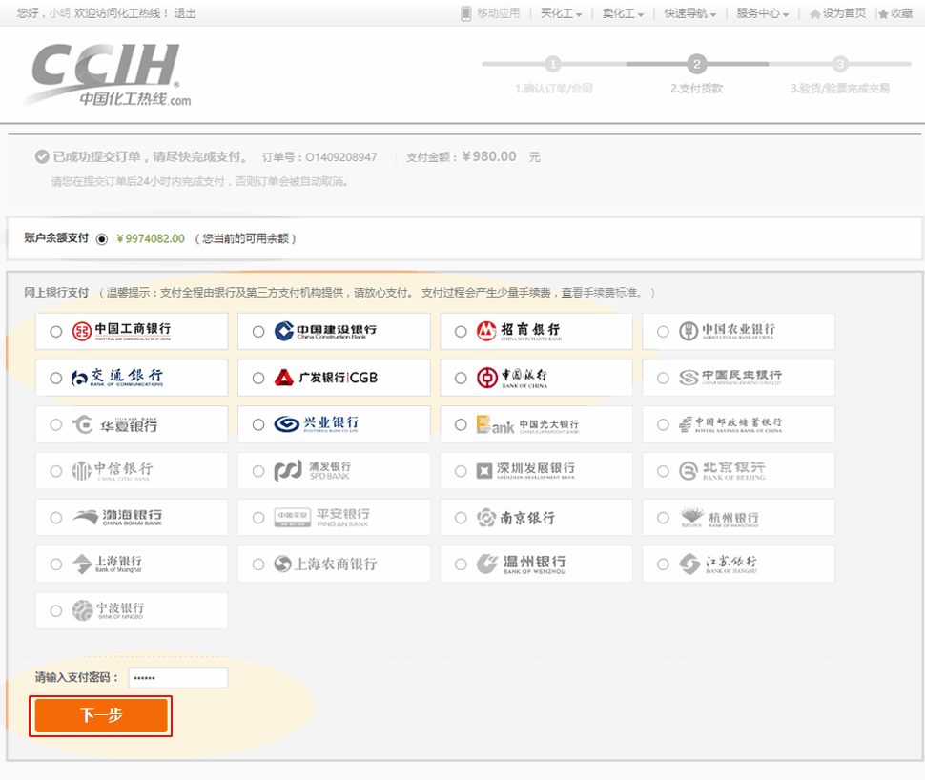The width and height of the screenshot is (925, 780).
Task: Click the 深圳发展银行 logo
Action: point(525,471)
